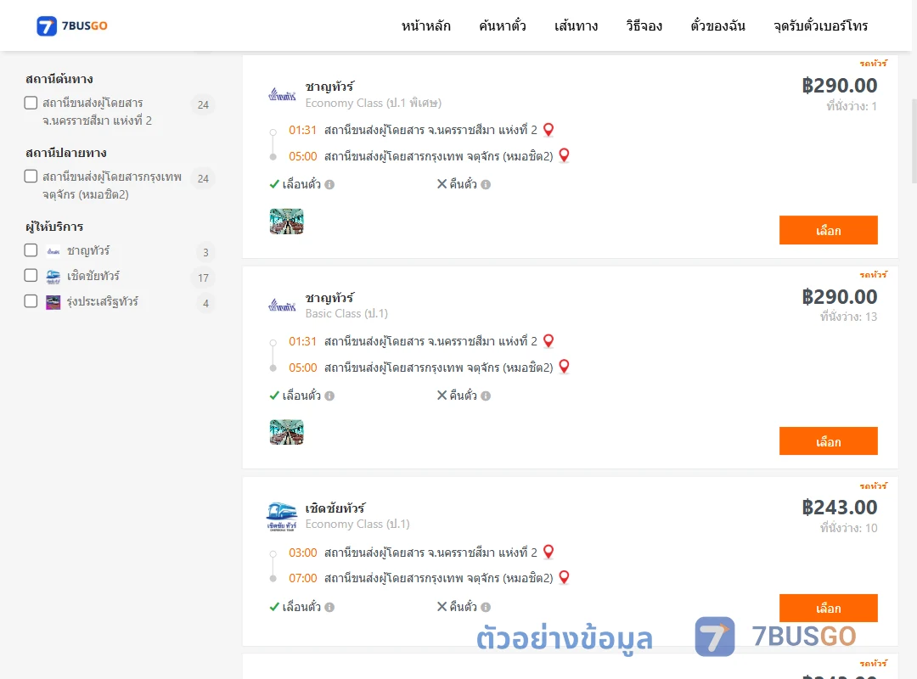The width and height of the screenshot is (917, 679).
Task: Open map pin for 07:00 arrival station
Action: [565, 577]
